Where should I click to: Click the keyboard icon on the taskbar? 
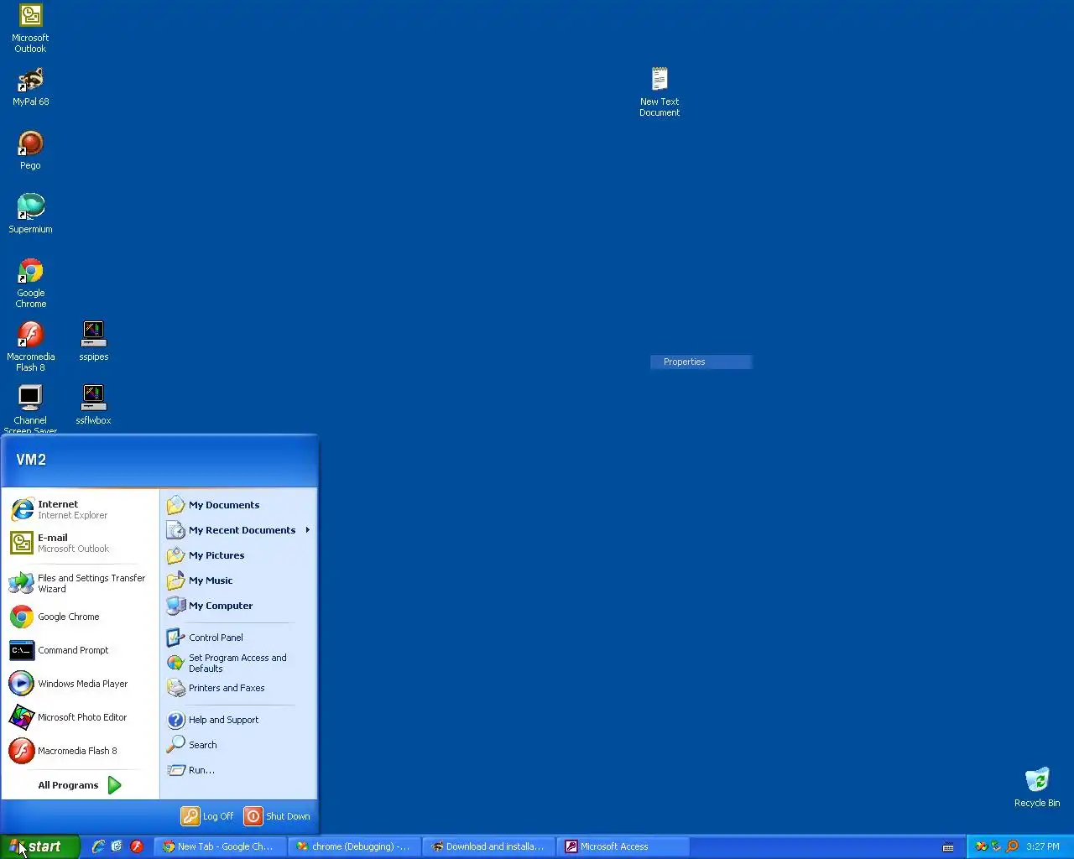[x=948, y=847]
